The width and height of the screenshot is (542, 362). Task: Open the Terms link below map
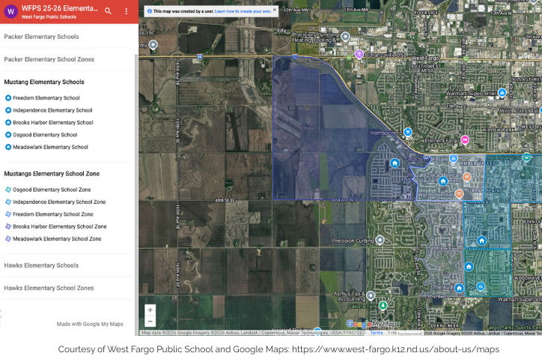(376, 333)
